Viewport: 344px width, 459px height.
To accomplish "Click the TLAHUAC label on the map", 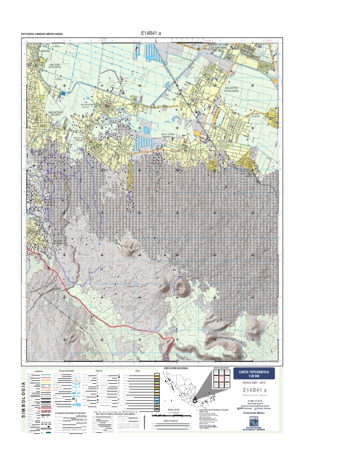I will [x=45, y=50].
